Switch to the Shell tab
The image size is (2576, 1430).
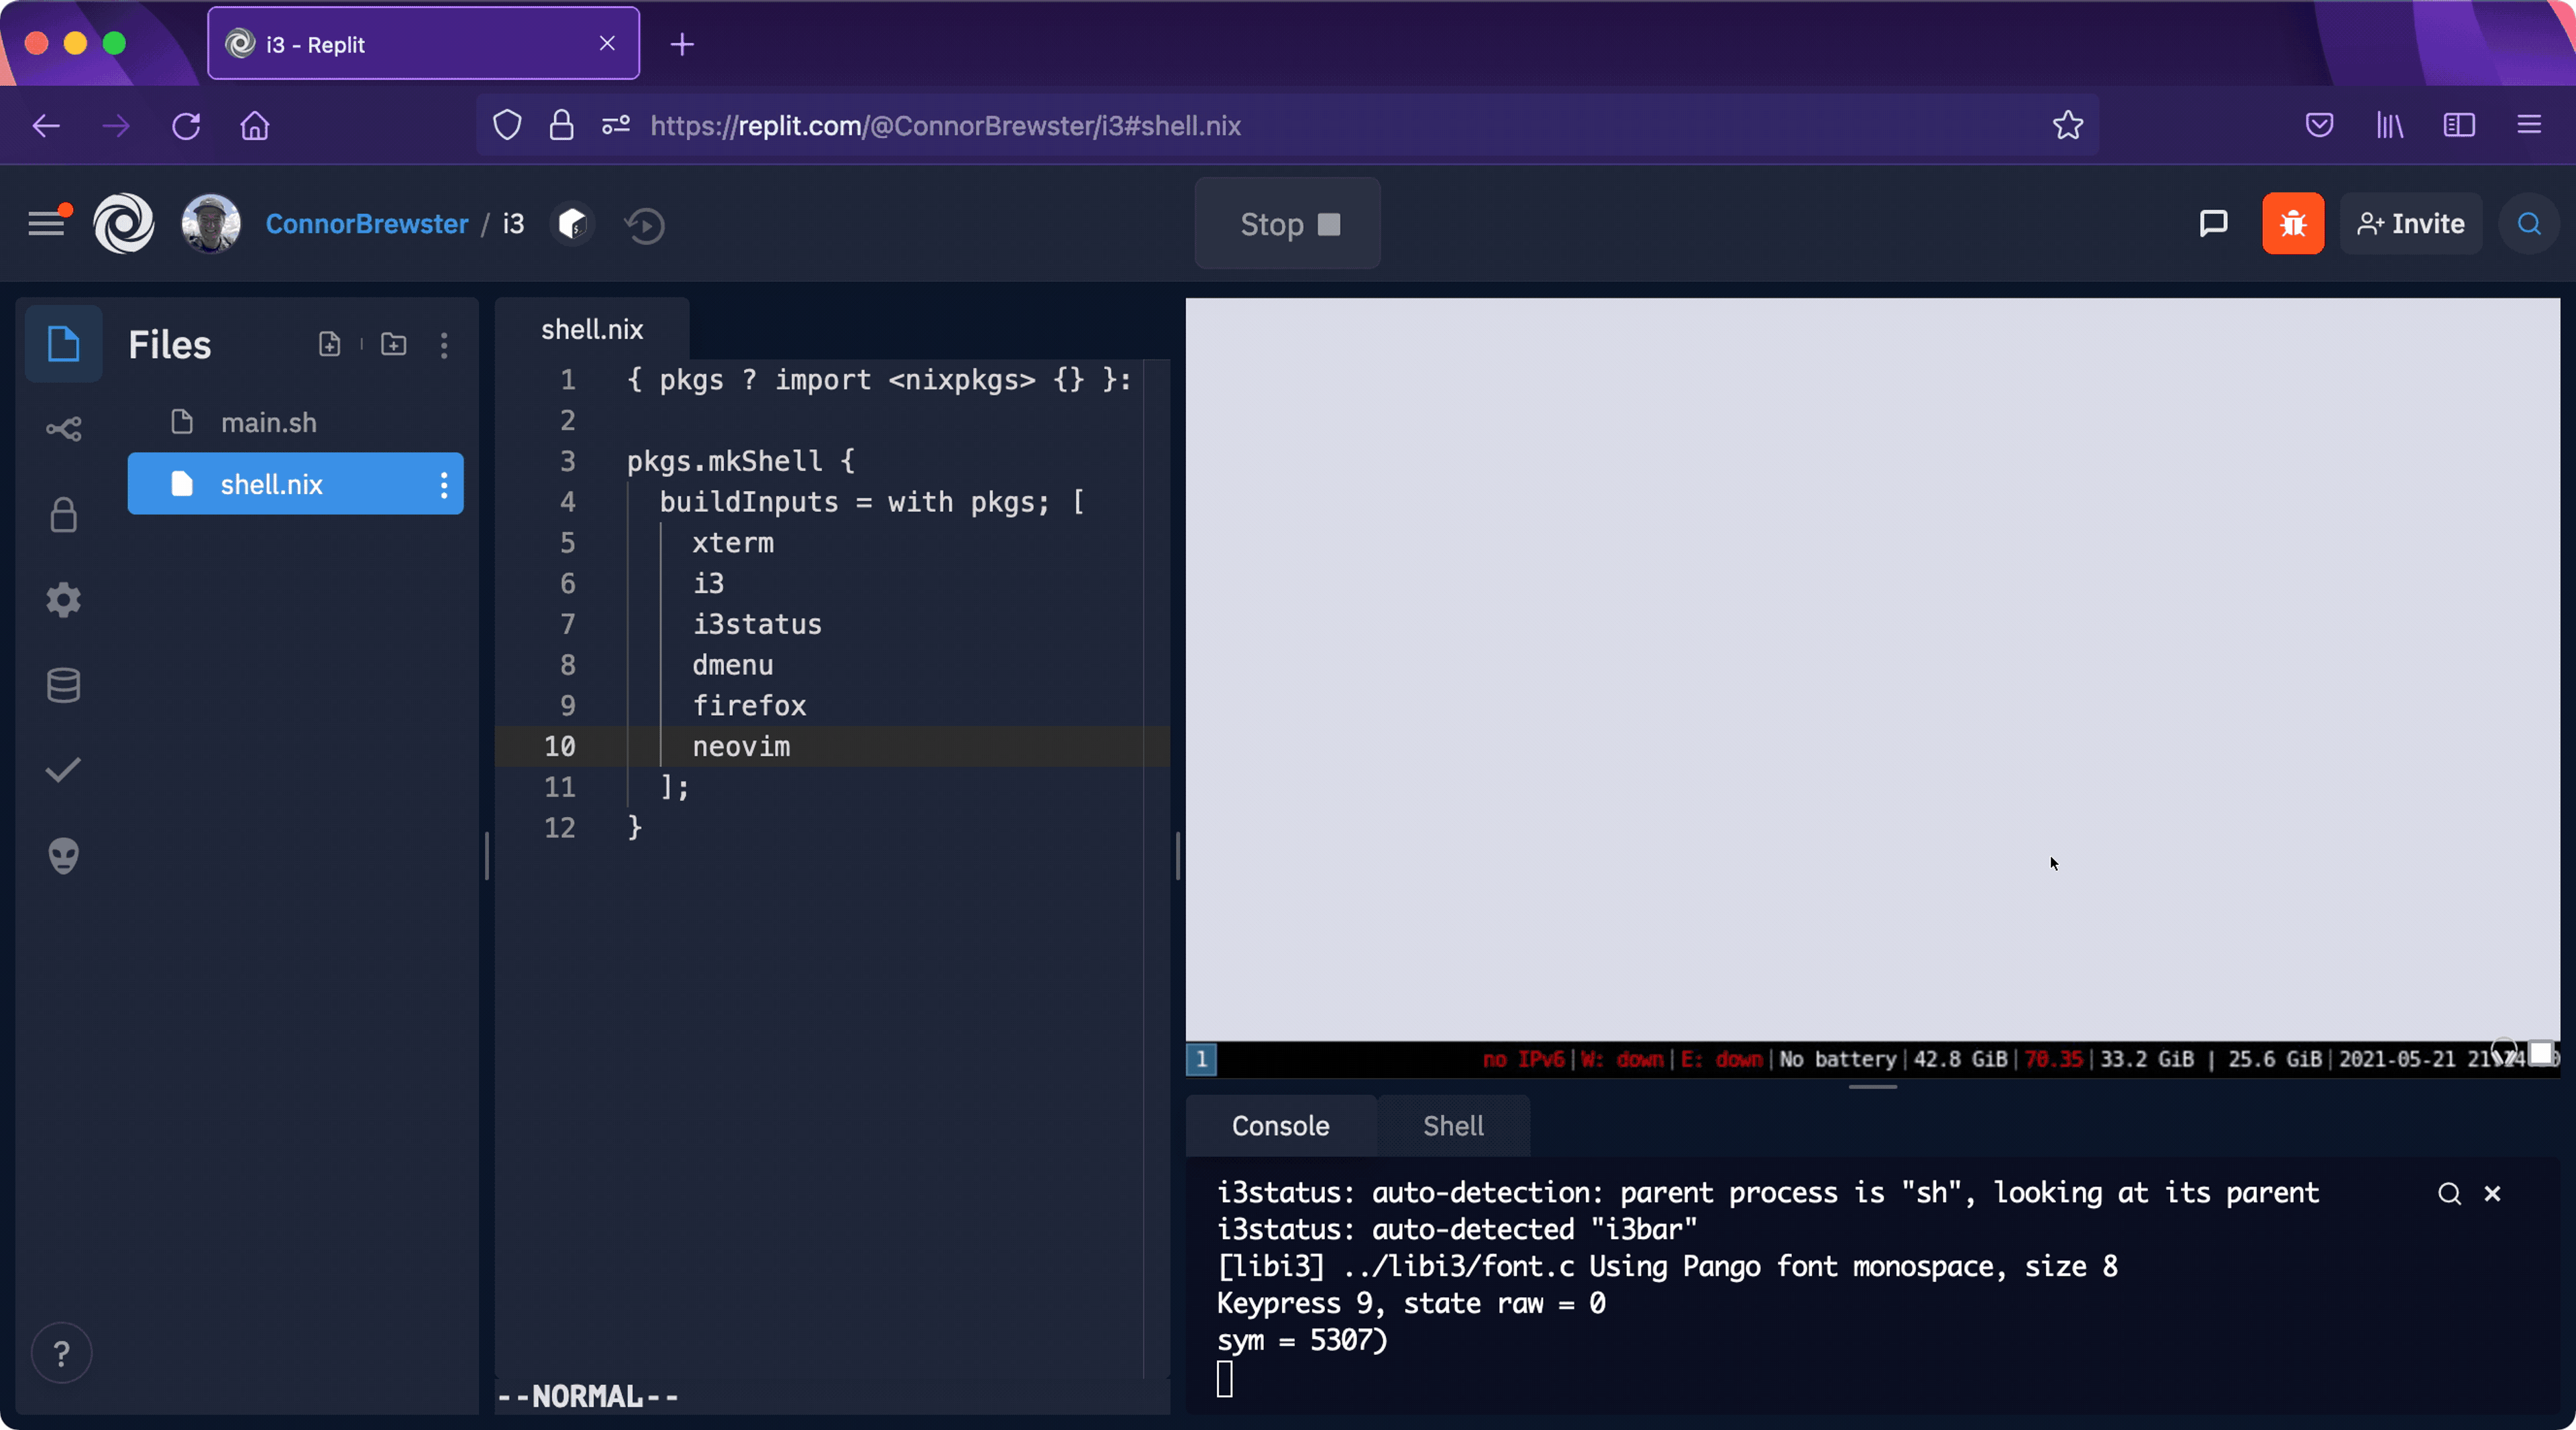[1452, 1126]
